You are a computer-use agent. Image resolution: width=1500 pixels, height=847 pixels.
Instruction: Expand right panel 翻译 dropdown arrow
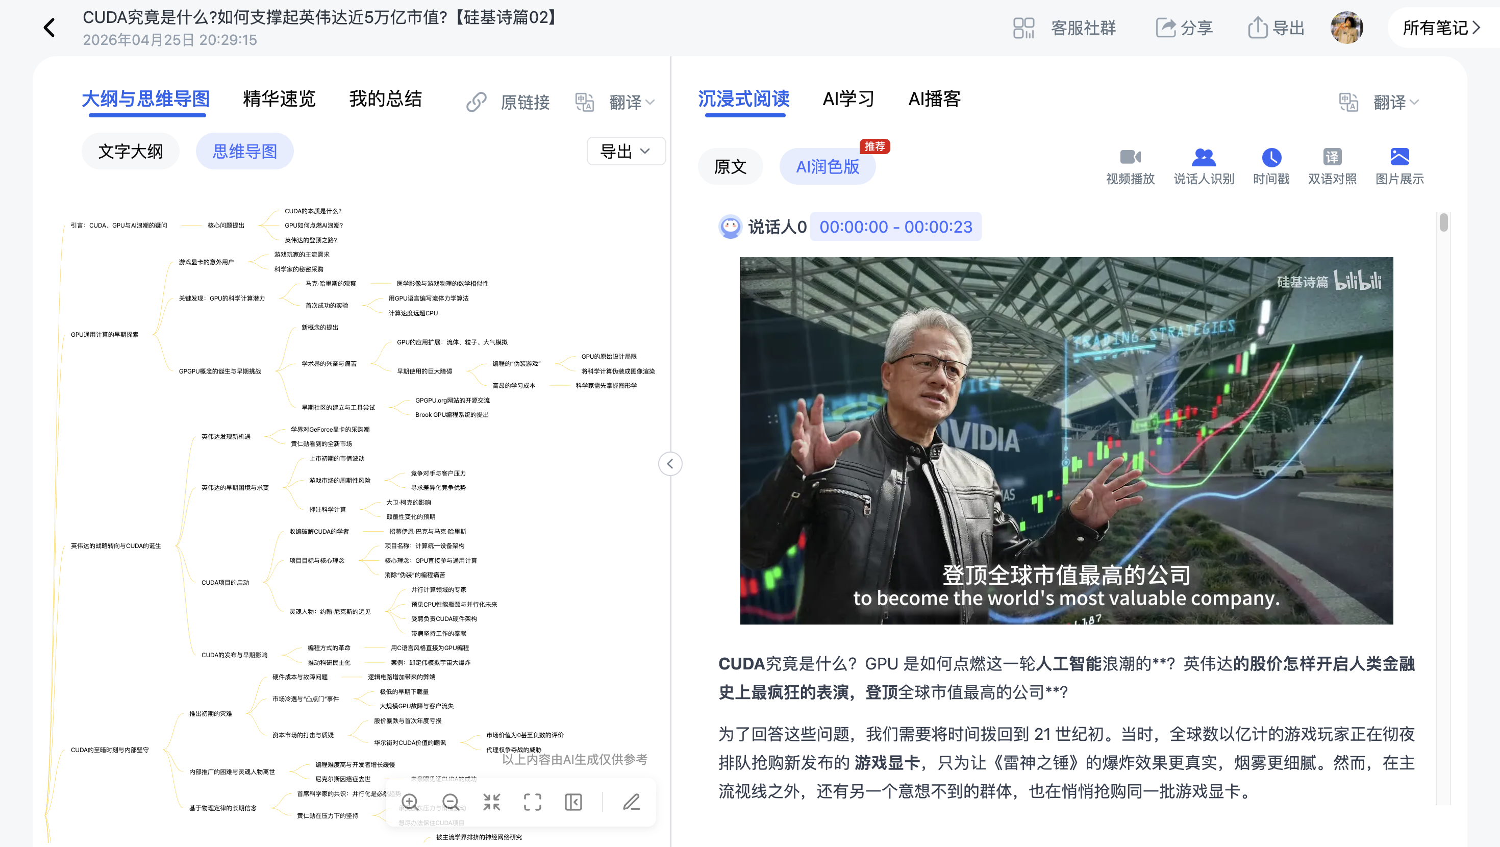[x=1414, y=103]
